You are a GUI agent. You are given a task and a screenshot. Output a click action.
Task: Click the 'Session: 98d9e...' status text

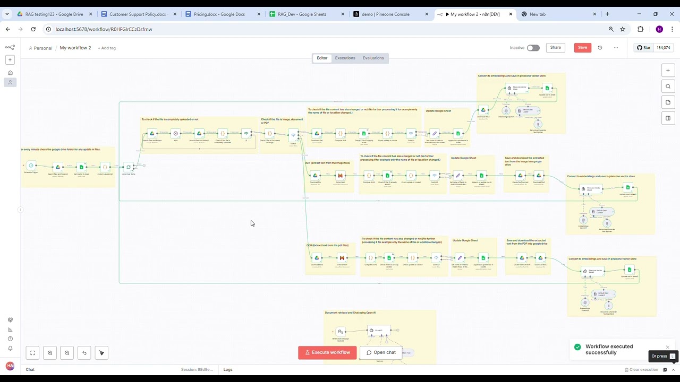197,369
